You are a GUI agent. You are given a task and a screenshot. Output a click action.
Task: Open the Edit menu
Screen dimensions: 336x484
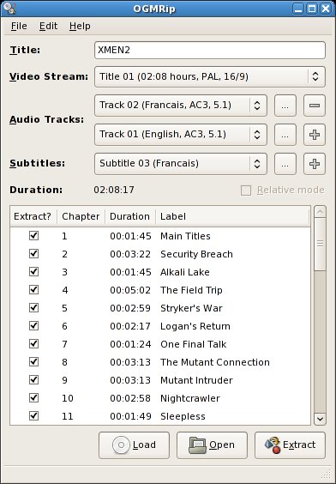(48, 27)
